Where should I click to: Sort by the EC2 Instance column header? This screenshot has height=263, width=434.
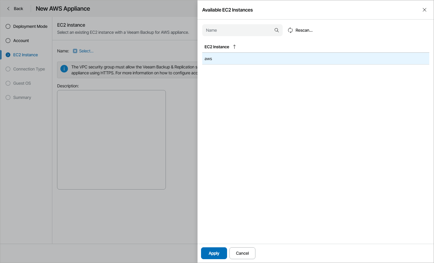(x=217, y=47)
